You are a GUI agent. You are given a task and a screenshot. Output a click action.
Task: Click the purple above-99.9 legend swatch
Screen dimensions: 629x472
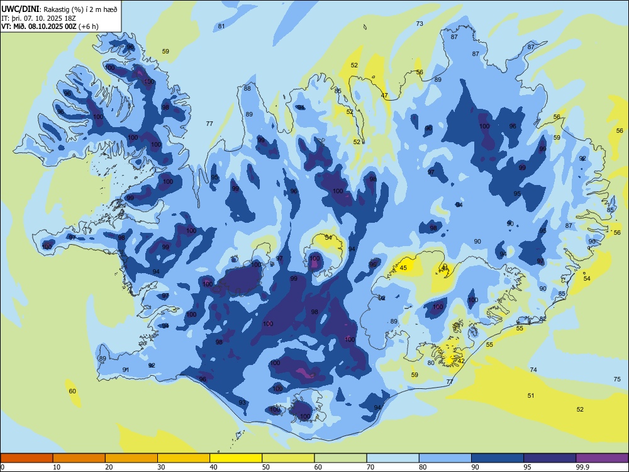coord(602,458)
